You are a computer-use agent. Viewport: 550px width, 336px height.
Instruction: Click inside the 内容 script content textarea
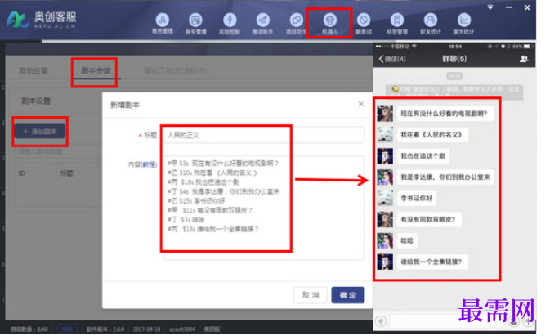pos(264,208)
